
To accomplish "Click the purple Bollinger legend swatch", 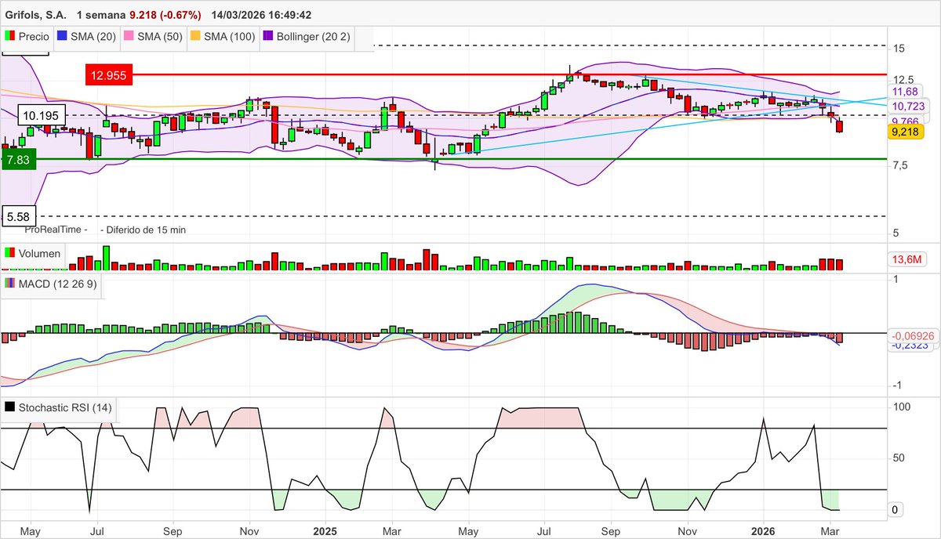I will pyautogui.click(x=268, y=36).
